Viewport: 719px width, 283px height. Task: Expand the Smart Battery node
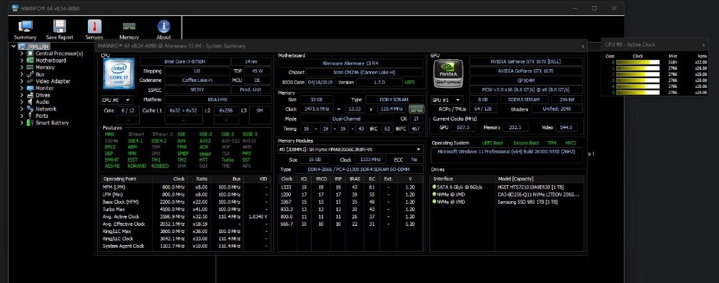[x=21, y=123]
